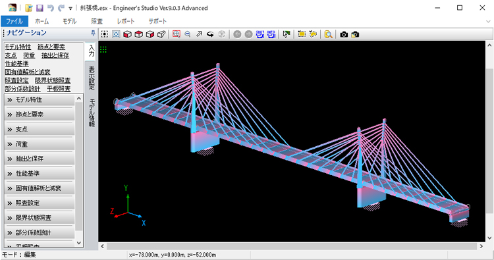This screenshot has height=260, width=494.
Task: Expand the 固有値解析と減衰 section
Action: tap(40, 188)
